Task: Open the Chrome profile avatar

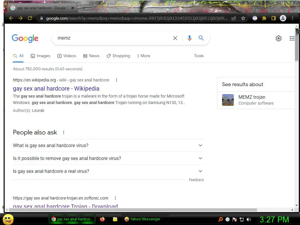Action: coord(283,18)
